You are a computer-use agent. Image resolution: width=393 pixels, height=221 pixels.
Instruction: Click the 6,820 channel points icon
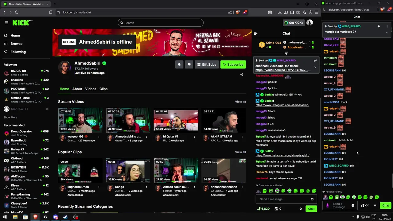point(259,209)
